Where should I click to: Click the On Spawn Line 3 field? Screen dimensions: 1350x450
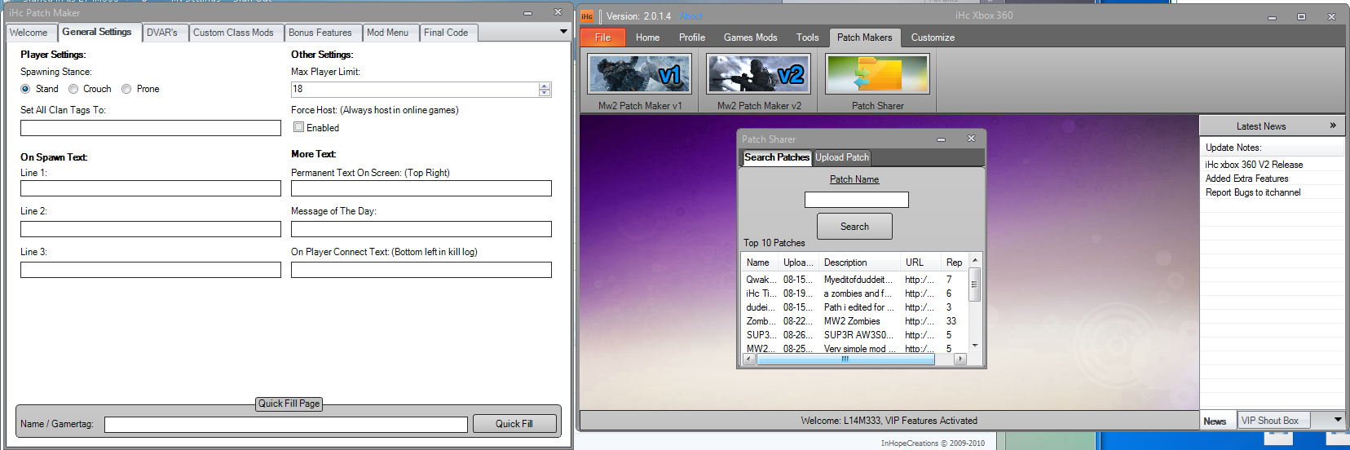151,270
